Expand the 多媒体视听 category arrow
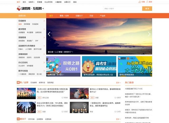 click(44, 54)
